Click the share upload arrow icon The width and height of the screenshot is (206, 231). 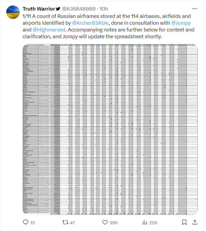click(195, 222)
